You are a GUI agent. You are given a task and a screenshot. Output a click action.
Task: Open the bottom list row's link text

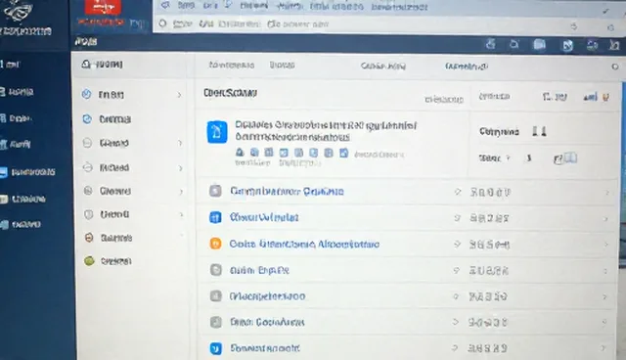265,348
